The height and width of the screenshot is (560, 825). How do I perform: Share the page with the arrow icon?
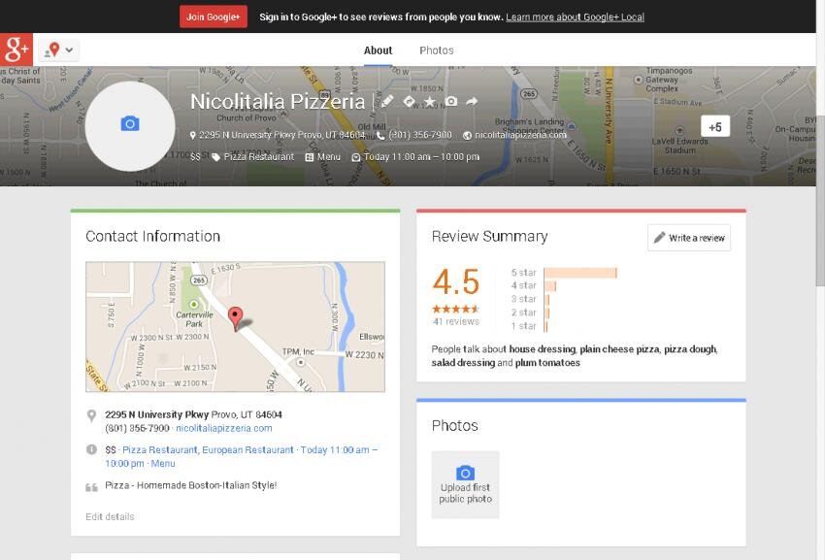pos(472,101)
